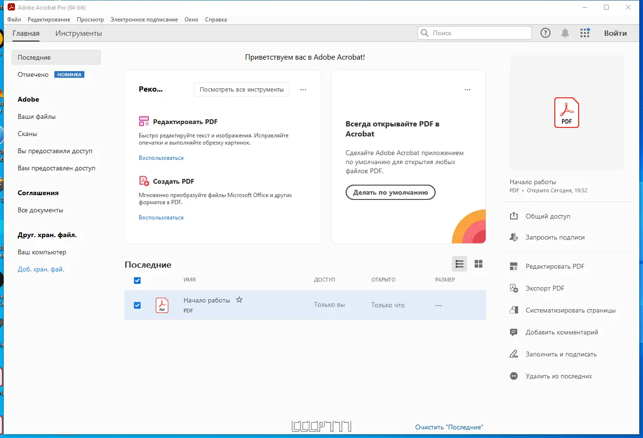
Task: Open the three-dot menu of the recommended tools card
Action: tap(303, 90)
